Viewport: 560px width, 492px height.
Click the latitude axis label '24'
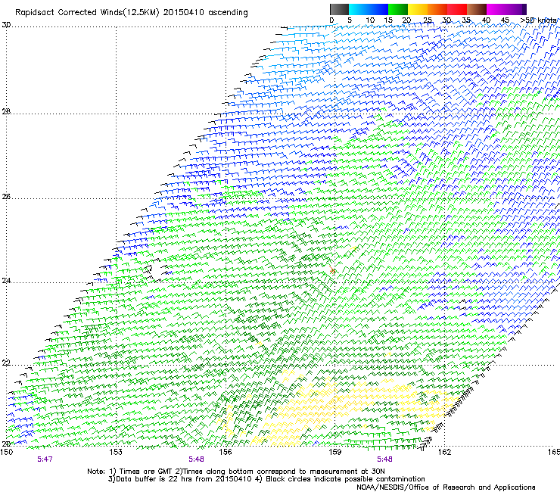(x=6, y=281)
